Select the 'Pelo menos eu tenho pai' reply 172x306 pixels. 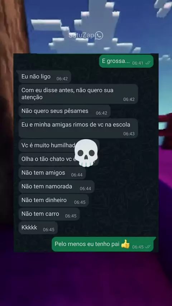tap(103, 244)
